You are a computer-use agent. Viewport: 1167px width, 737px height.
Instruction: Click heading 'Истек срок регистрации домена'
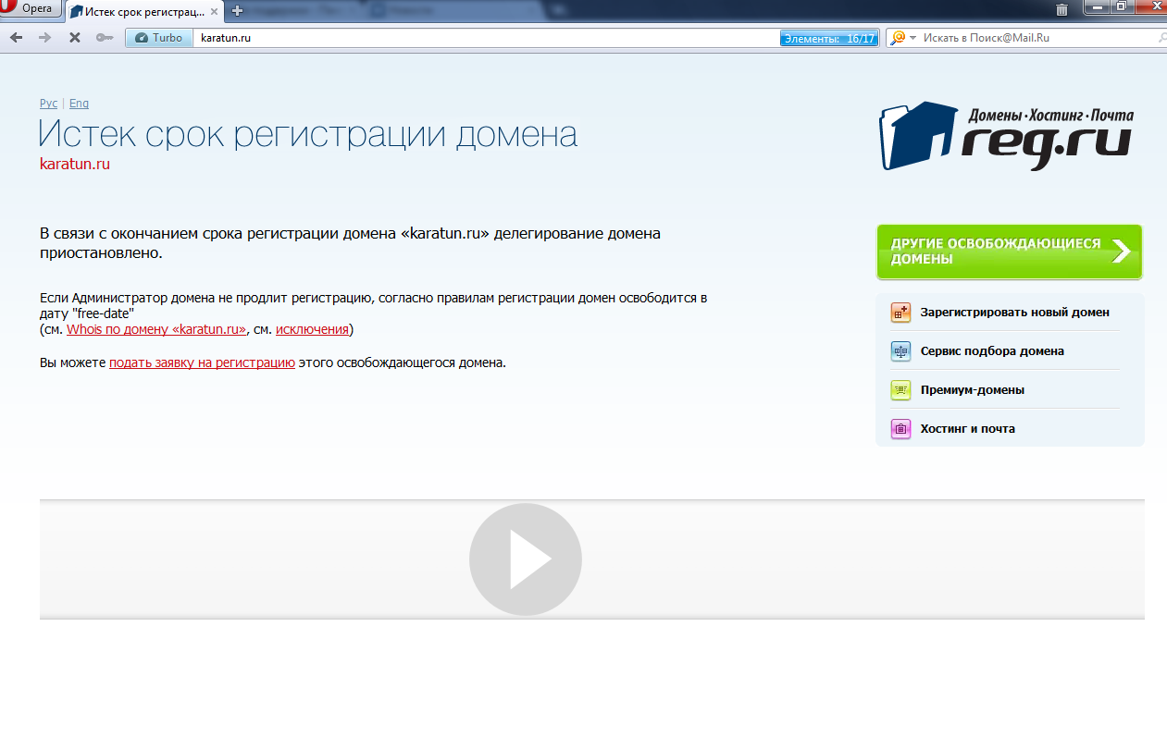[308, 134]
